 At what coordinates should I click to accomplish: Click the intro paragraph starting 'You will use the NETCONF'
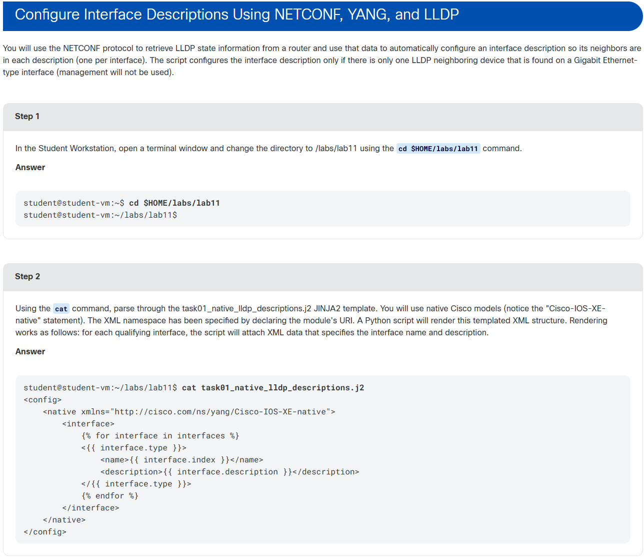tap(321, 60)
